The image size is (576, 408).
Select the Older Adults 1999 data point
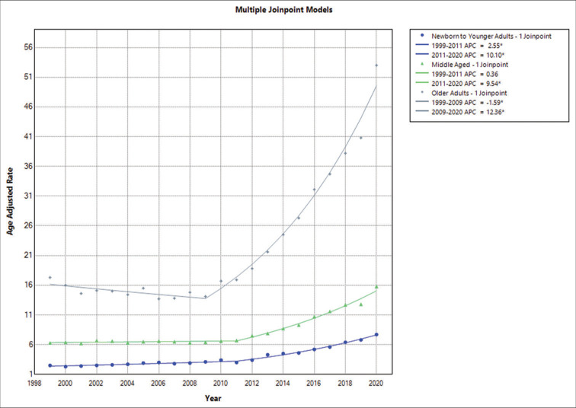[x=50, y=277]
